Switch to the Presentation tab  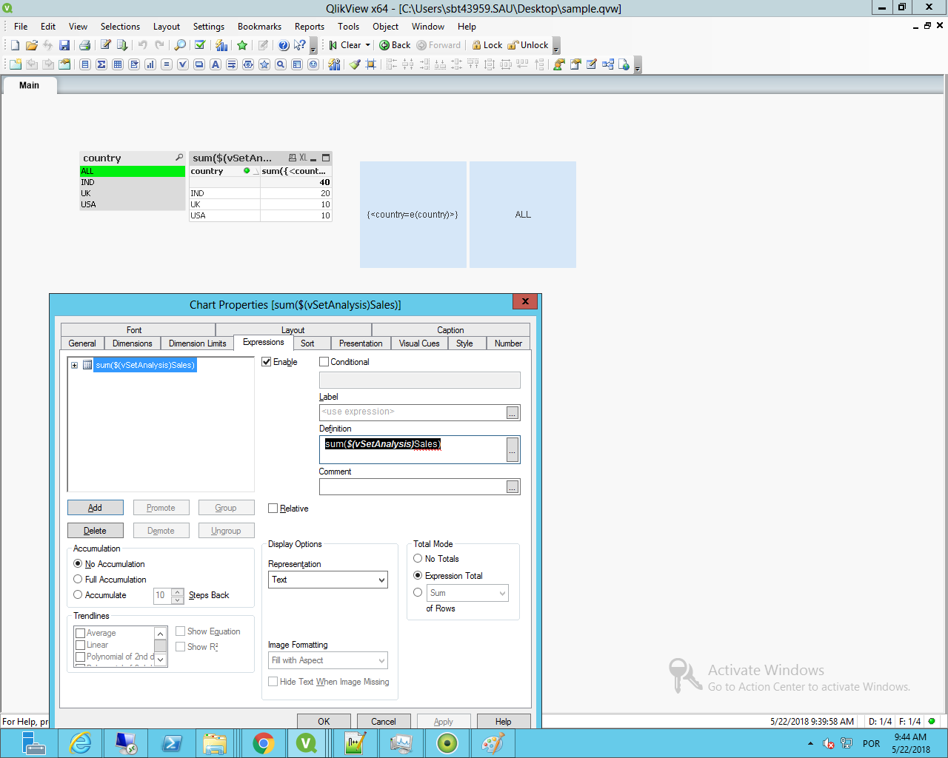tap(360, 343)
